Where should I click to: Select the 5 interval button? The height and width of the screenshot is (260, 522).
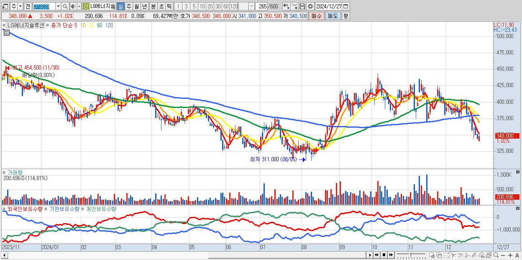(194, 6)
